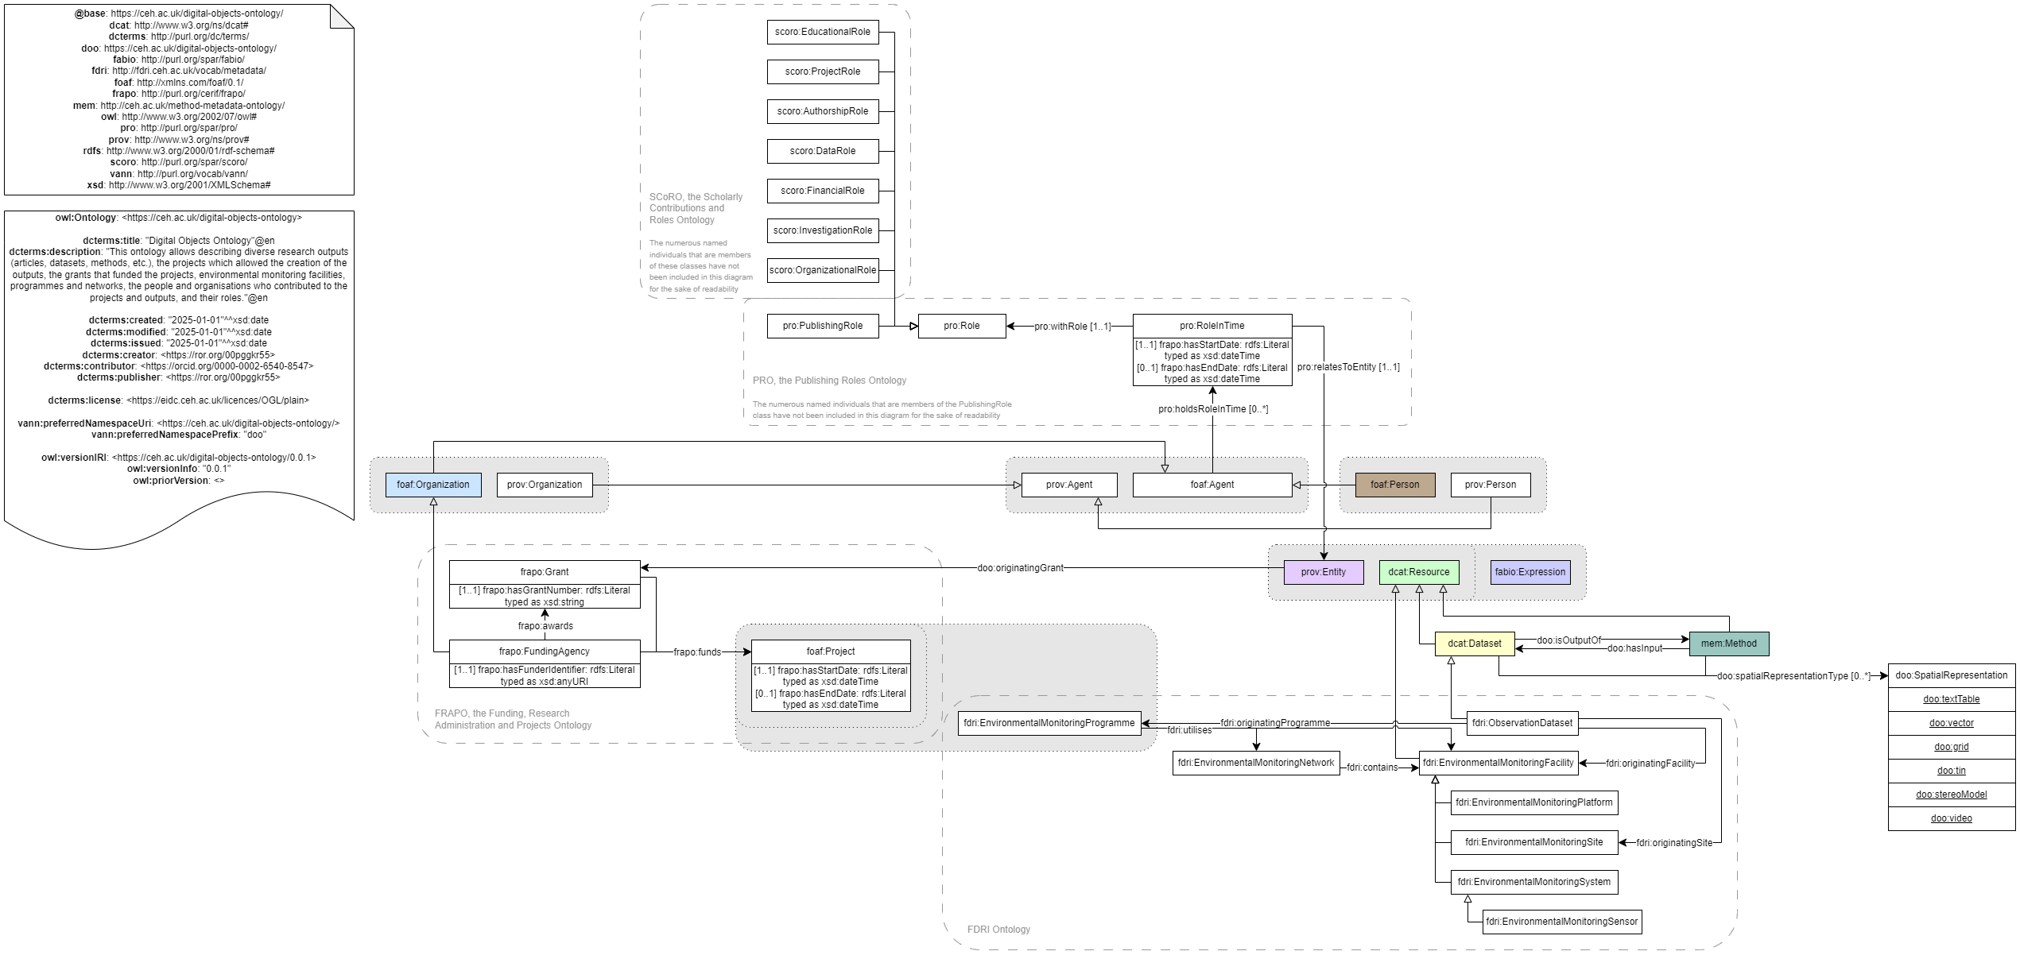Click the doo:SpatialRepresentation header box

click(x=1951, y=675)
